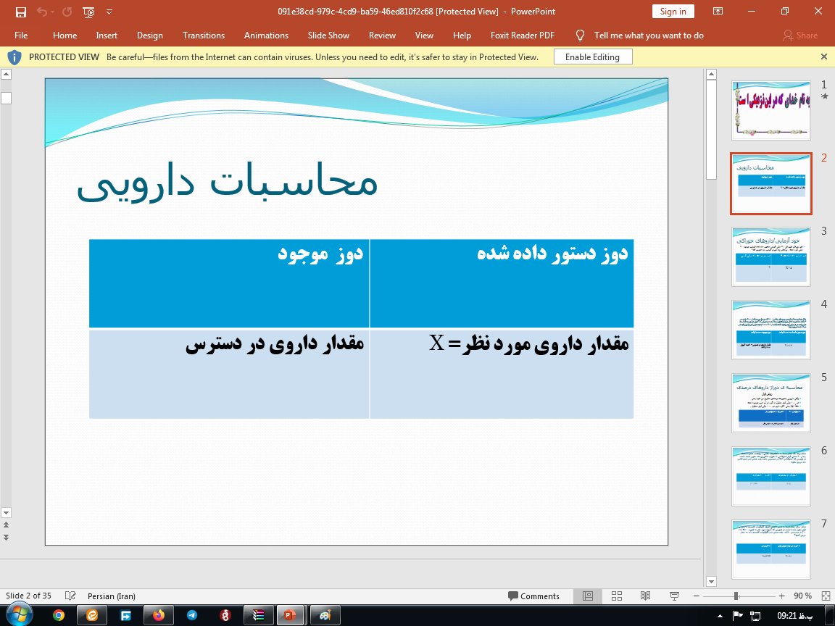Switch to the Design ribbon tab
The height and width of the screenshot is (626, 835).
(x=149, y=35)
